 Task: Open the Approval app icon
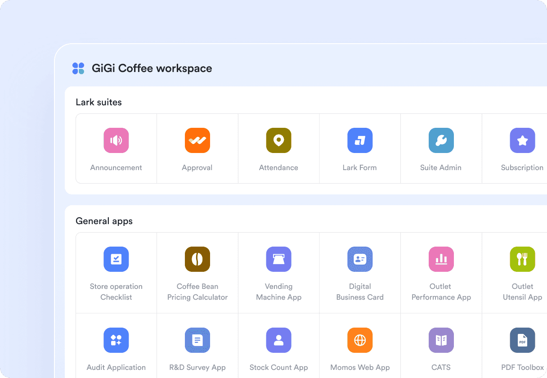(197, 140)
